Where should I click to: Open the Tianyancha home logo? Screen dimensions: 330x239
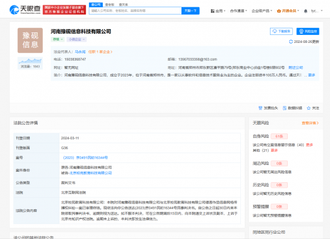[x=25, y=9]
